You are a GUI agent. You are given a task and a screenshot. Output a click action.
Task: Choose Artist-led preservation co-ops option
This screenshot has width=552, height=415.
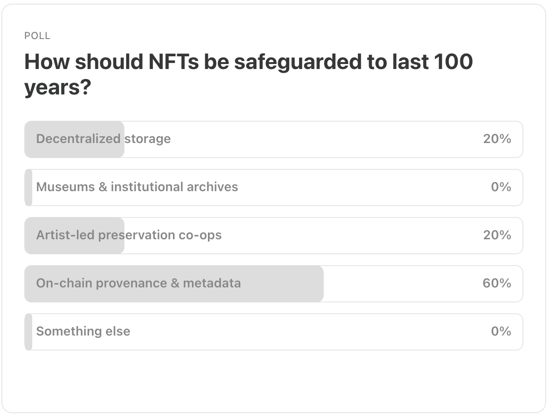click(x=272, y=236)
